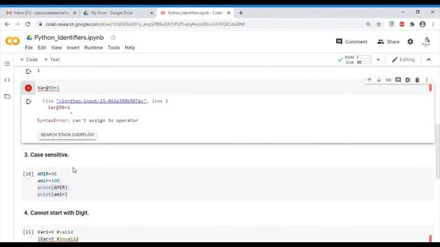Expand runtime connection dropdown arrow
Screen dimensions: 440x247
pyautogui.click(x=378, y=60)
